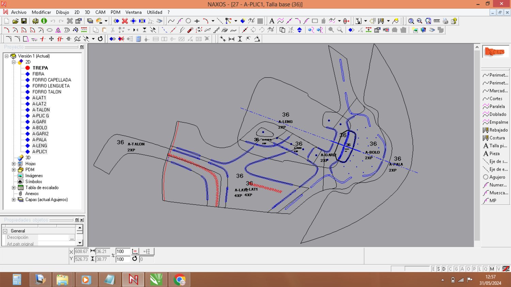Click the red X delete piece icon
Viewport: 511px width, 287px height.
coord(125,21)
